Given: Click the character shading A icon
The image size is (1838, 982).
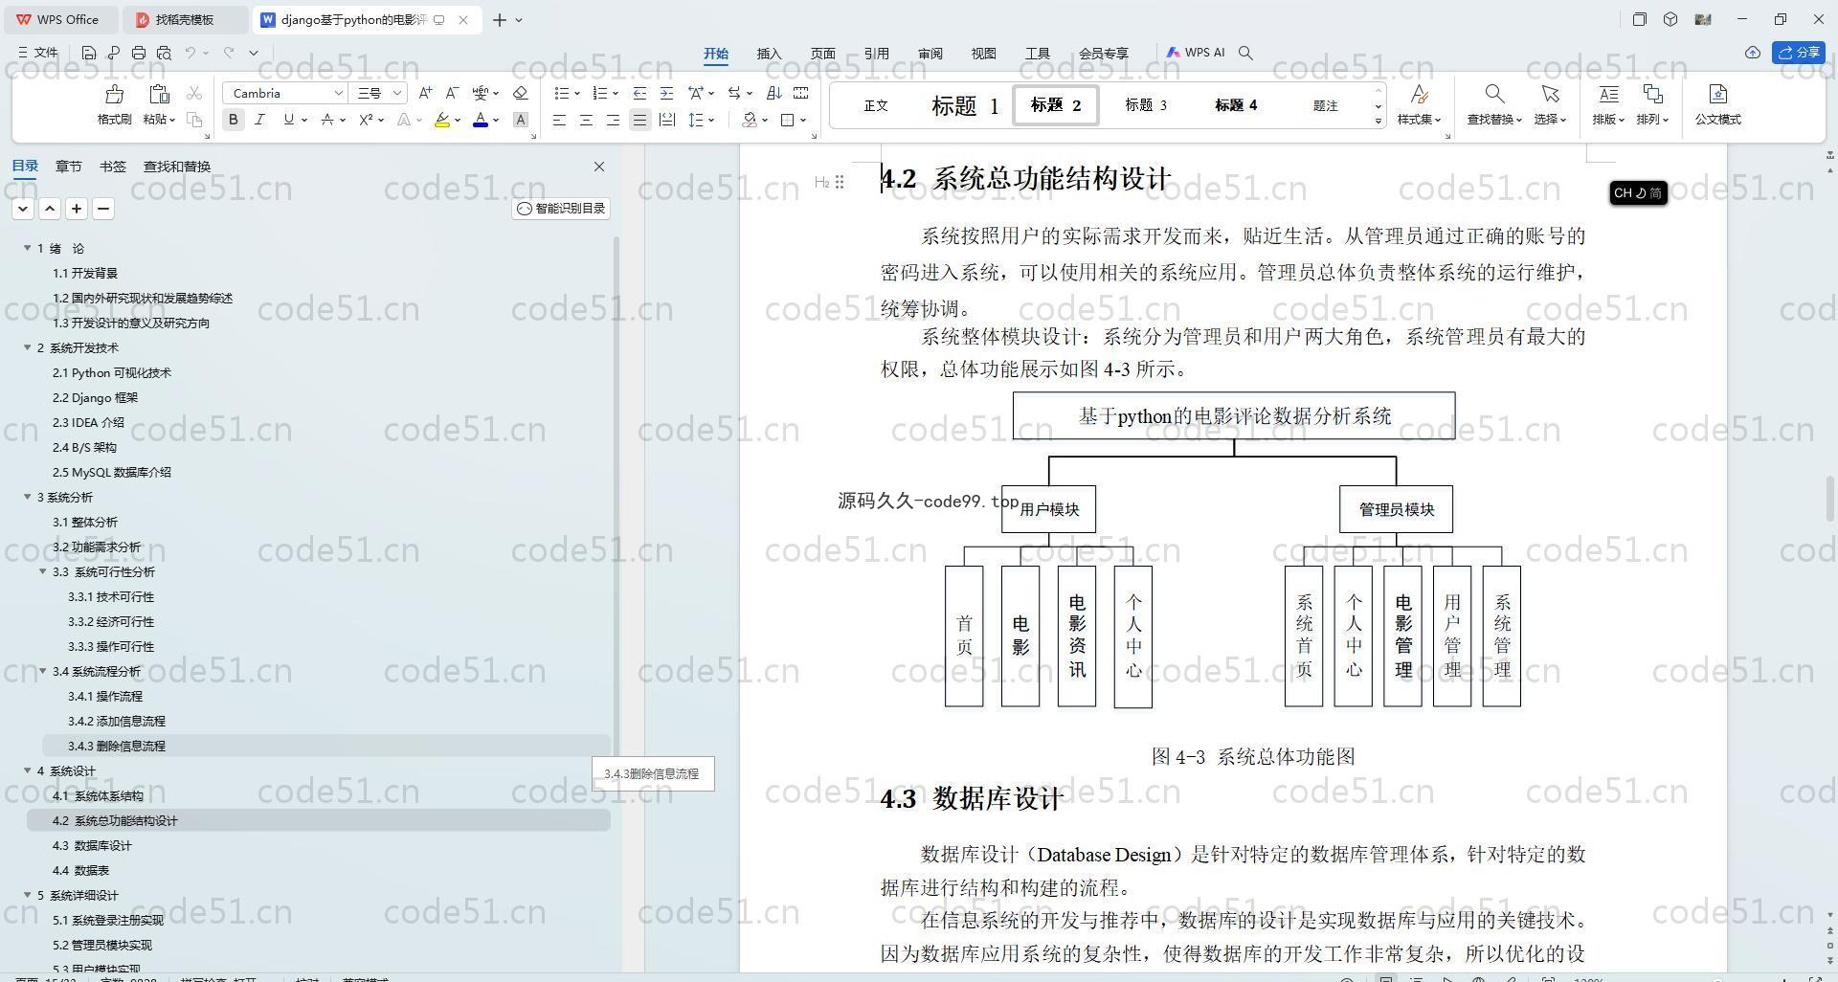Looking at the screenshot, I should (x=520, y=120).
